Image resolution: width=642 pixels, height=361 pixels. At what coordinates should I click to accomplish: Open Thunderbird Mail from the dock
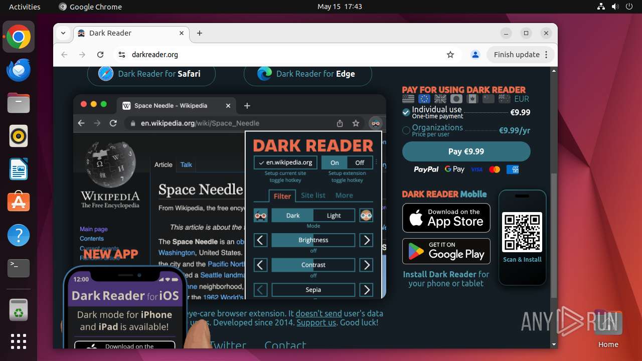coord(19,70)
